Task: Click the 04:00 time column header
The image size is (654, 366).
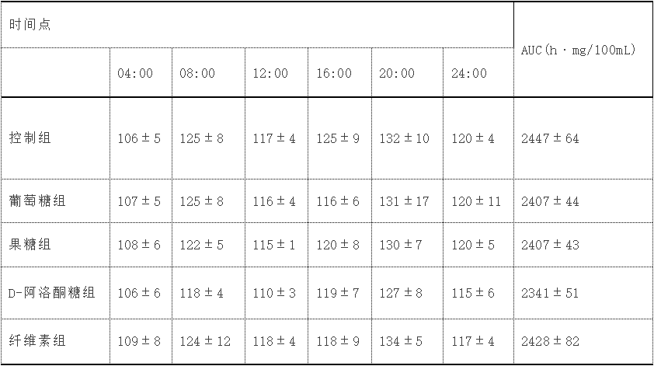Action: (135, 74)
